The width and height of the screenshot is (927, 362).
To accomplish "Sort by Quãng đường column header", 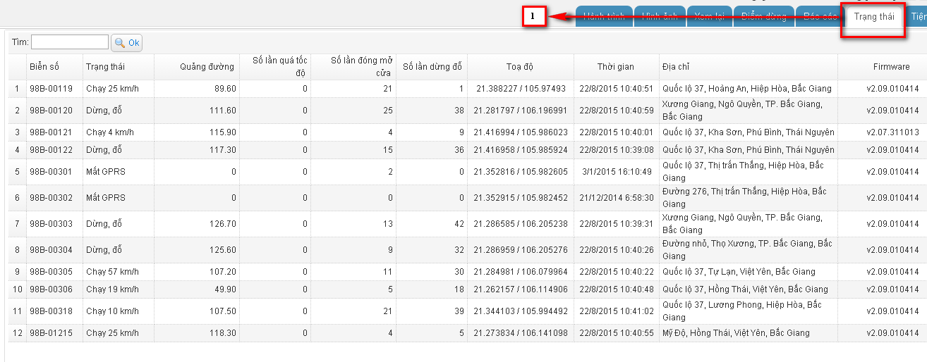I will [x=207, y=67].
